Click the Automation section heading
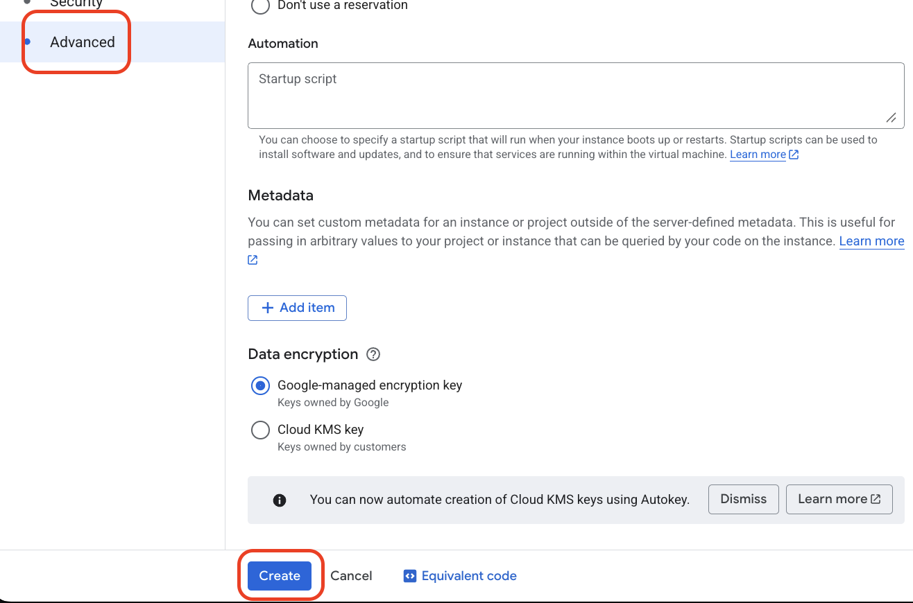Viewport: 913px width, 603px height. tap(283, 44)
